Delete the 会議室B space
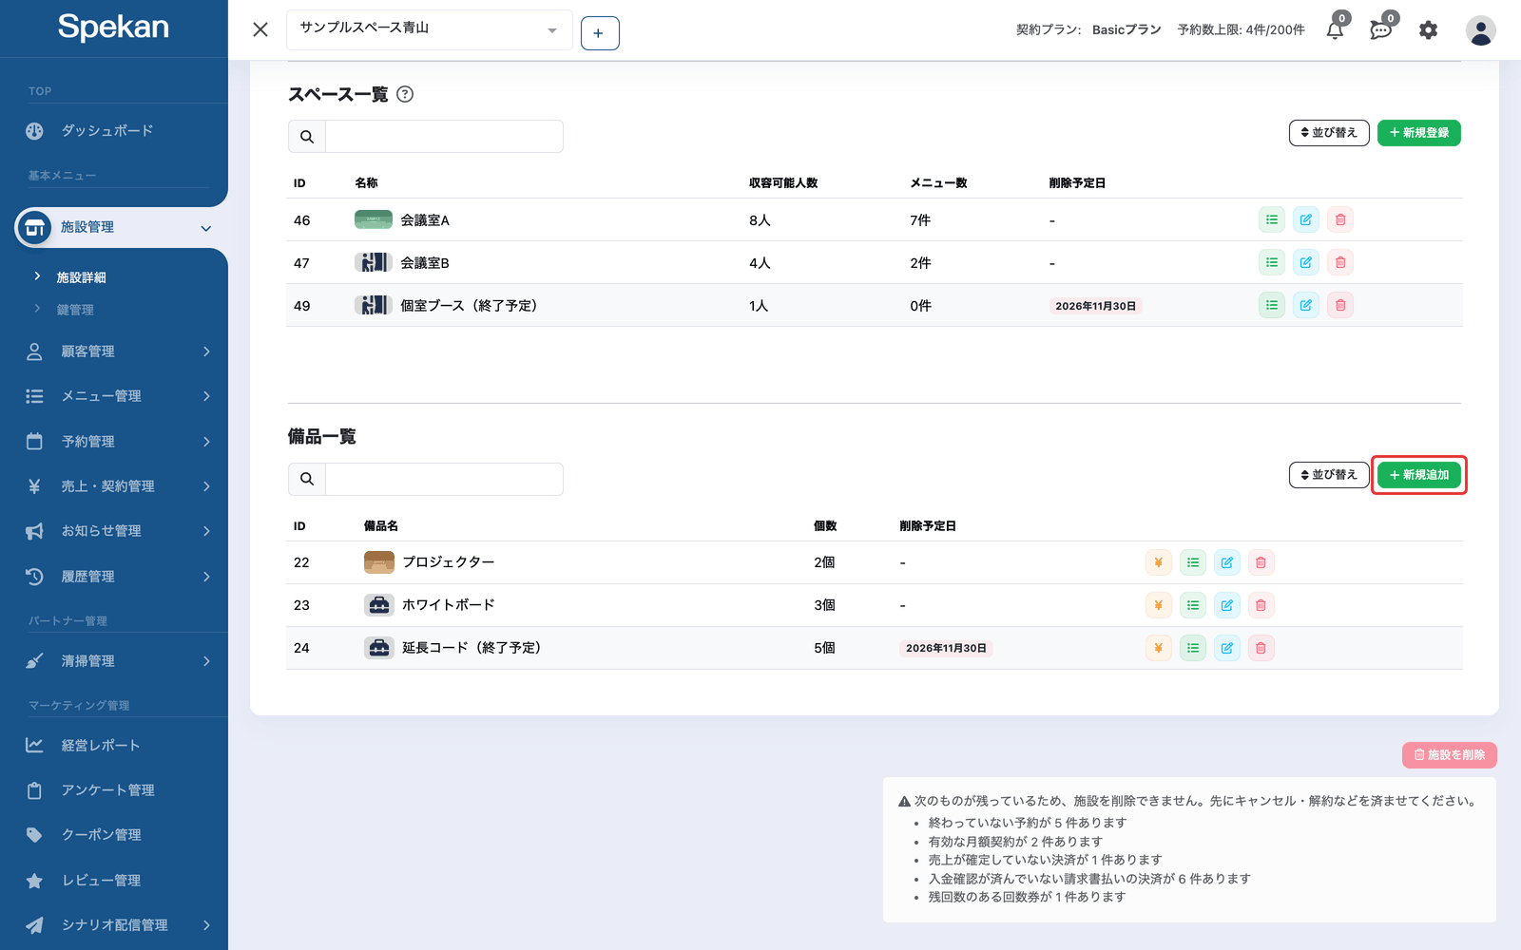1521x950 pixels. pyautogui.click(x=1340, y=262)
